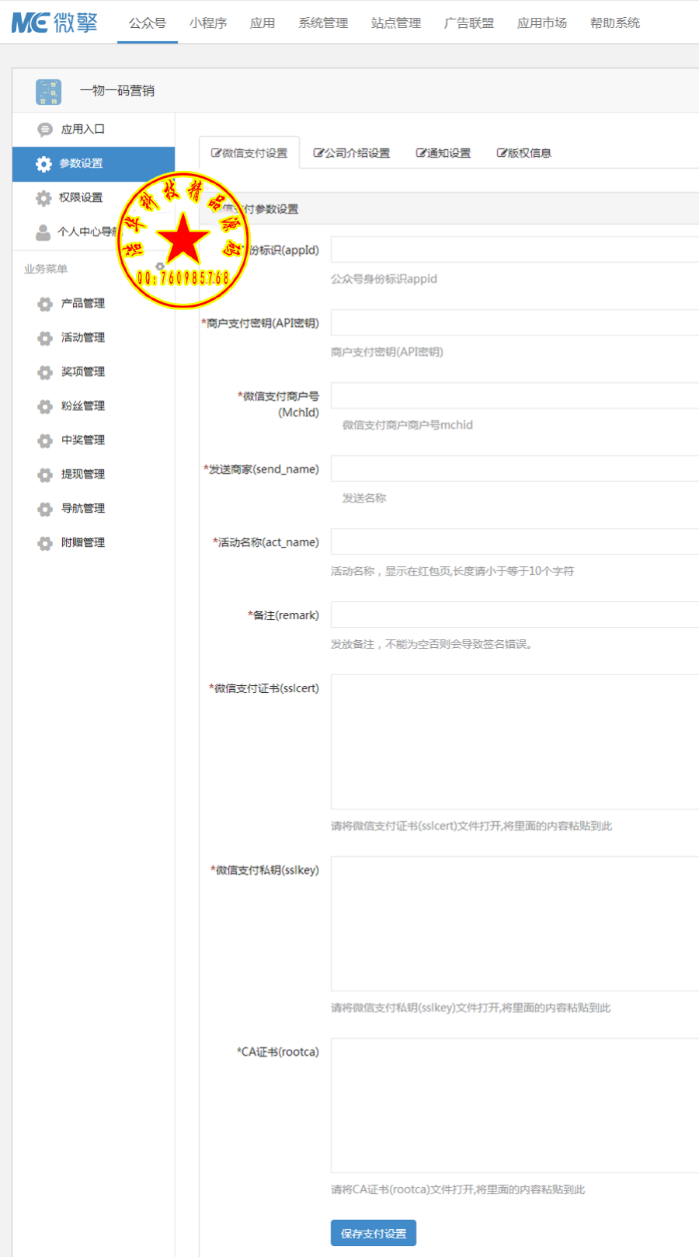The image size is (699, 1257).
Task: Focus the 备注(remark) input field
Action: [x=515, y=615]
